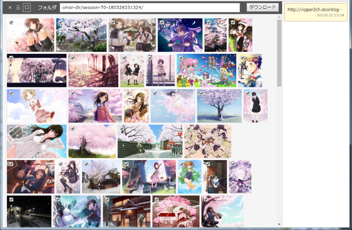Select the square thumbnail view icon
This screenshot has height=230, width=352.
pos(27,7)
